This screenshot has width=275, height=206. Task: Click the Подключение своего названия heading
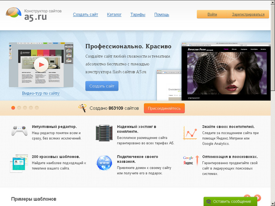137,159
